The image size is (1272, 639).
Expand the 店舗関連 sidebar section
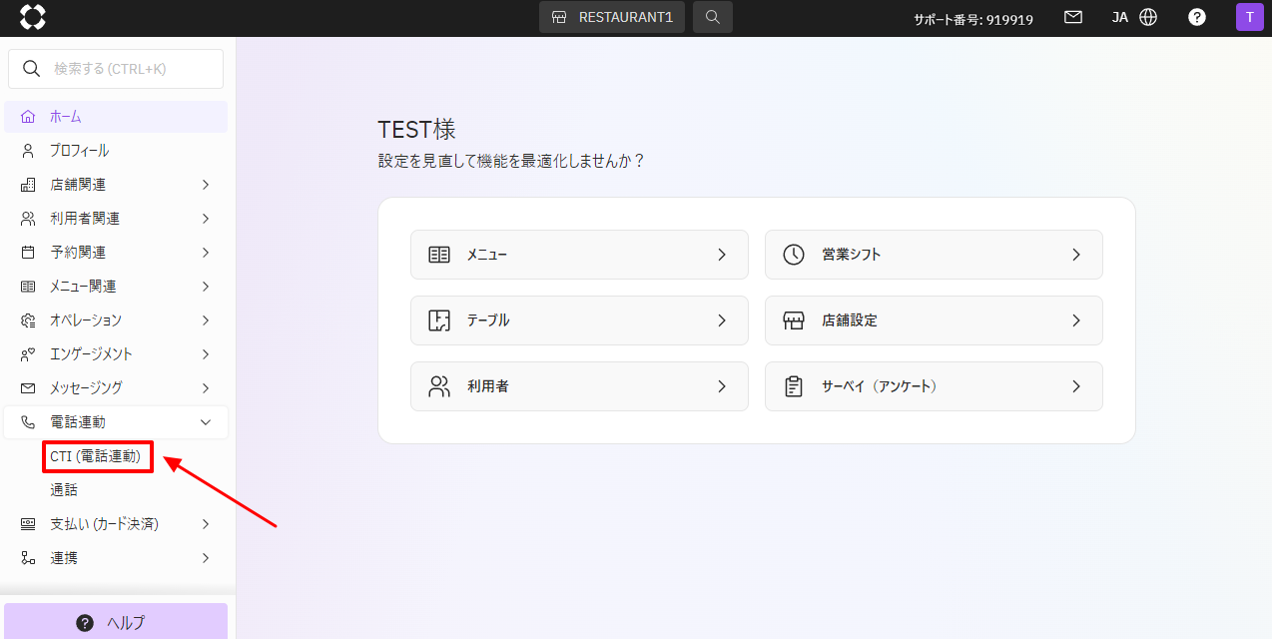(x=116, y=185)
